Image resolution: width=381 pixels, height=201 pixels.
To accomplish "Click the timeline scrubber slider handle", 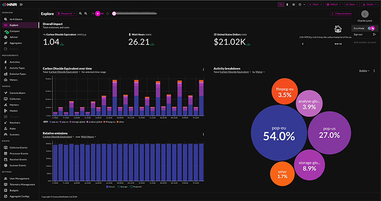I will tap(114, 14).
